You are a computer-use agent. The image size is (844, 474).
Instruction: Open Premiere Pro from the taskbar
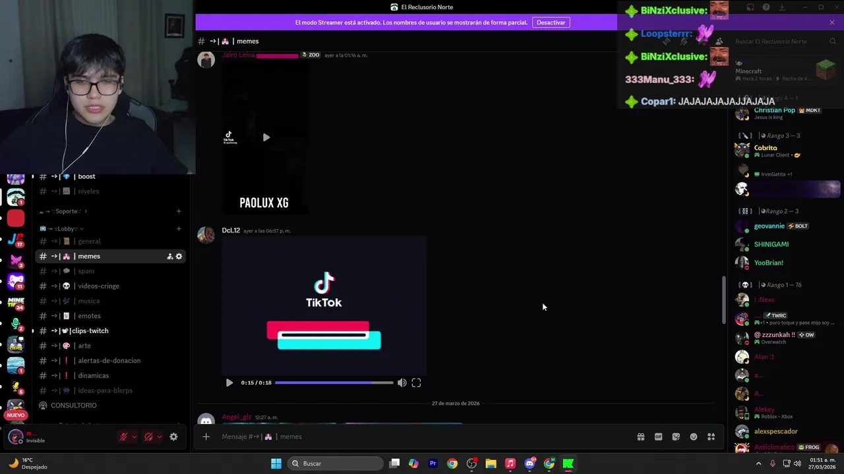(433, 463)
